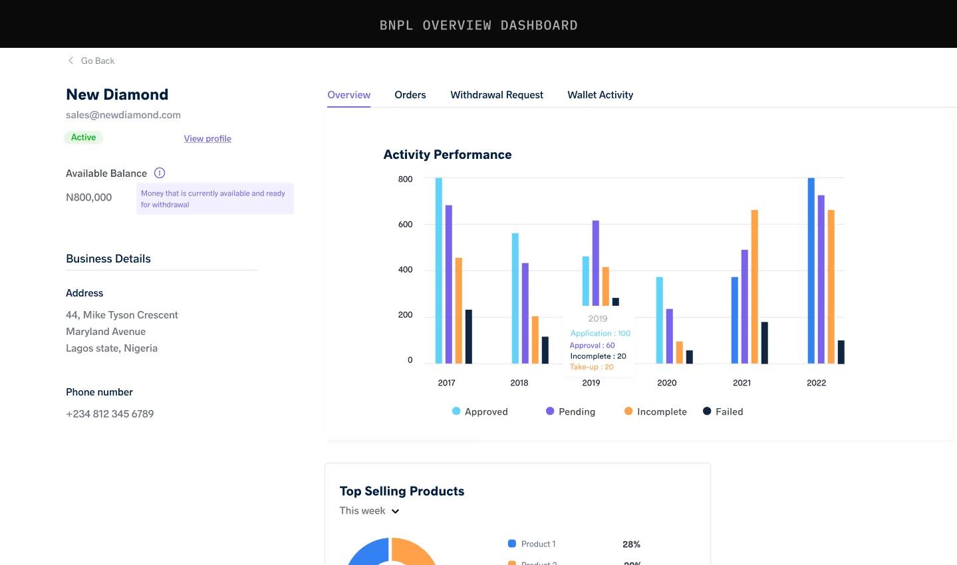This screenshot has height=565, width=957.
Task: Toggle the Failed series in the chart legend
Action: point(723,411)
